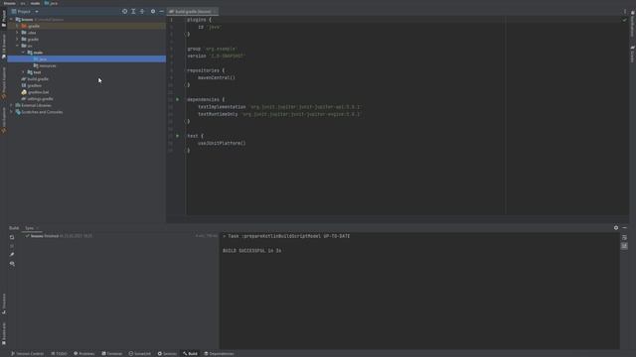Select gradlew file in project tree
636x357 pixels.
pyautogui.click(x=86, y=85)
